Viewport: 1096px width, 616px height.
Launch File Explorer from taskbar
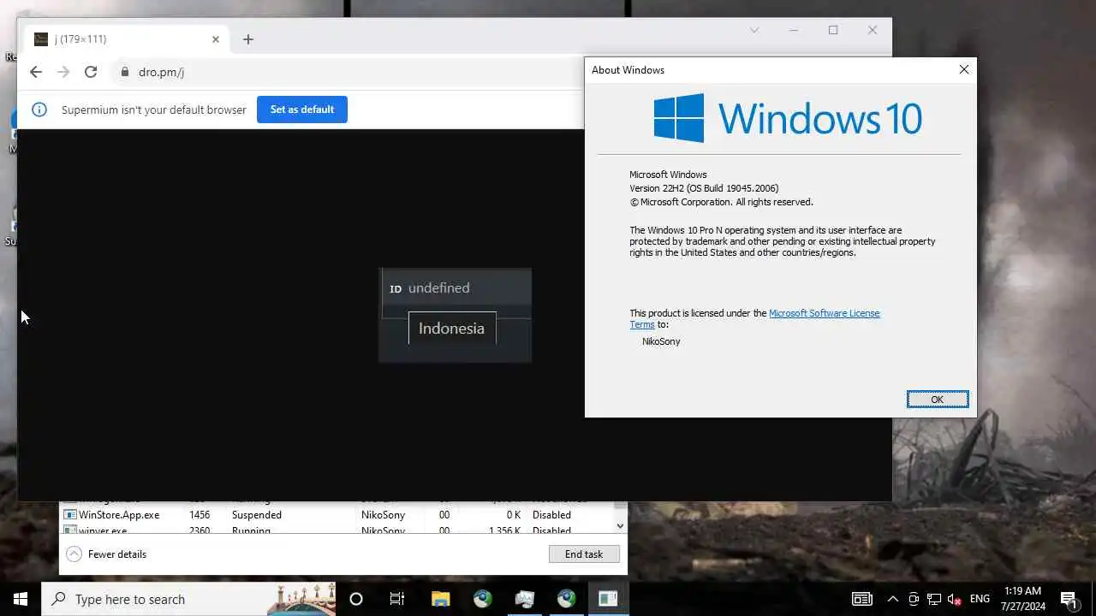440,599
